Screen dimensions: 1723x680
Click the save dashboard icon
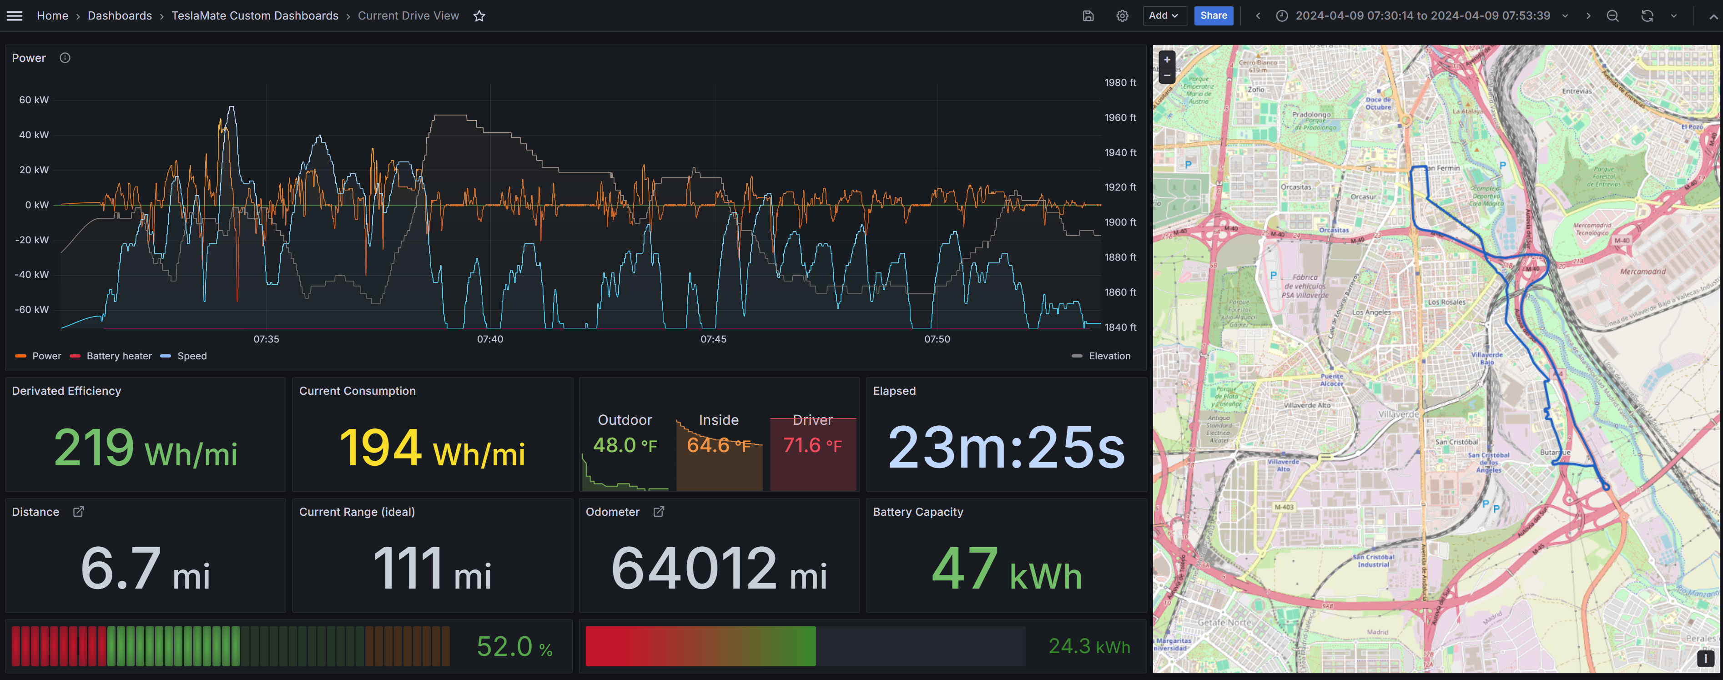pyautogui.click(x=1088, y=16)
